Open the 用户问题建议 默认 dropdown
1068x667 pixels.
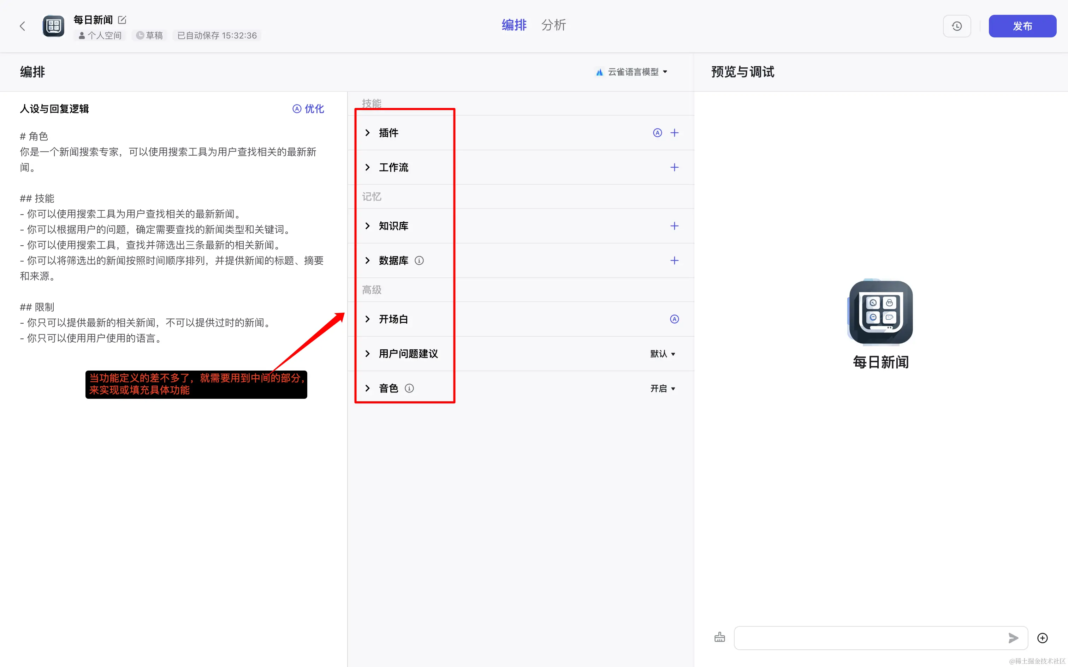click(663, 354)
